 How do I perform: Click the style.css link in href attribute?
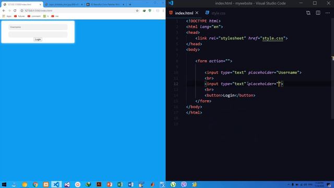pos(272,38)
